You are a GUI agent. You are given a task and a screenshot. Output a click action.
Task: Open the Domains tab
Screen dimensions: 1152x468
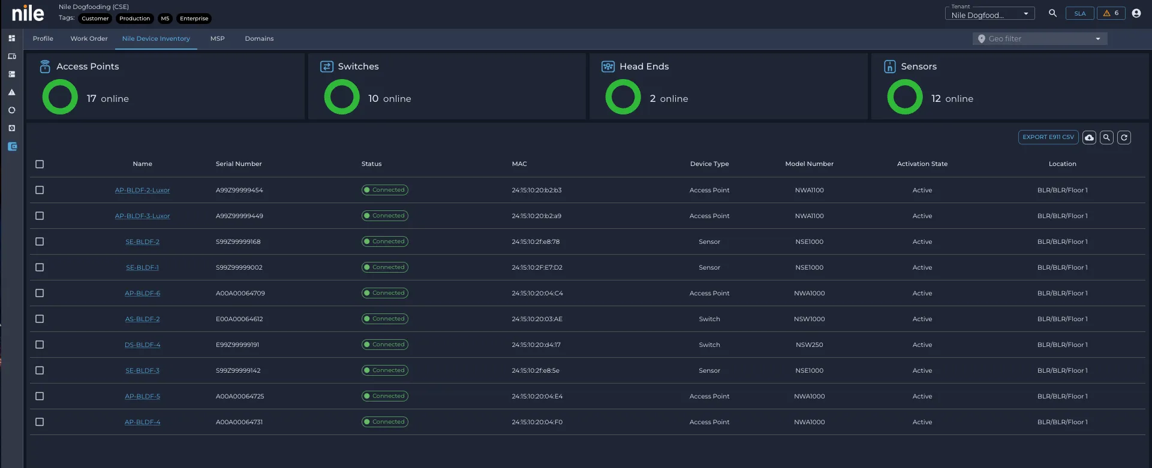(259, 39)
